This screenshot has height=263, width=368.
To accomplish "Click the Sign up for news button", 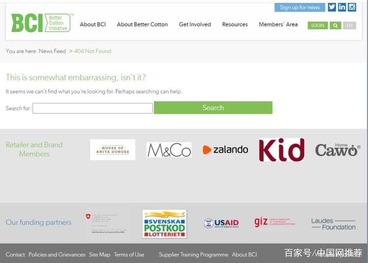I will tap(300, 7).
